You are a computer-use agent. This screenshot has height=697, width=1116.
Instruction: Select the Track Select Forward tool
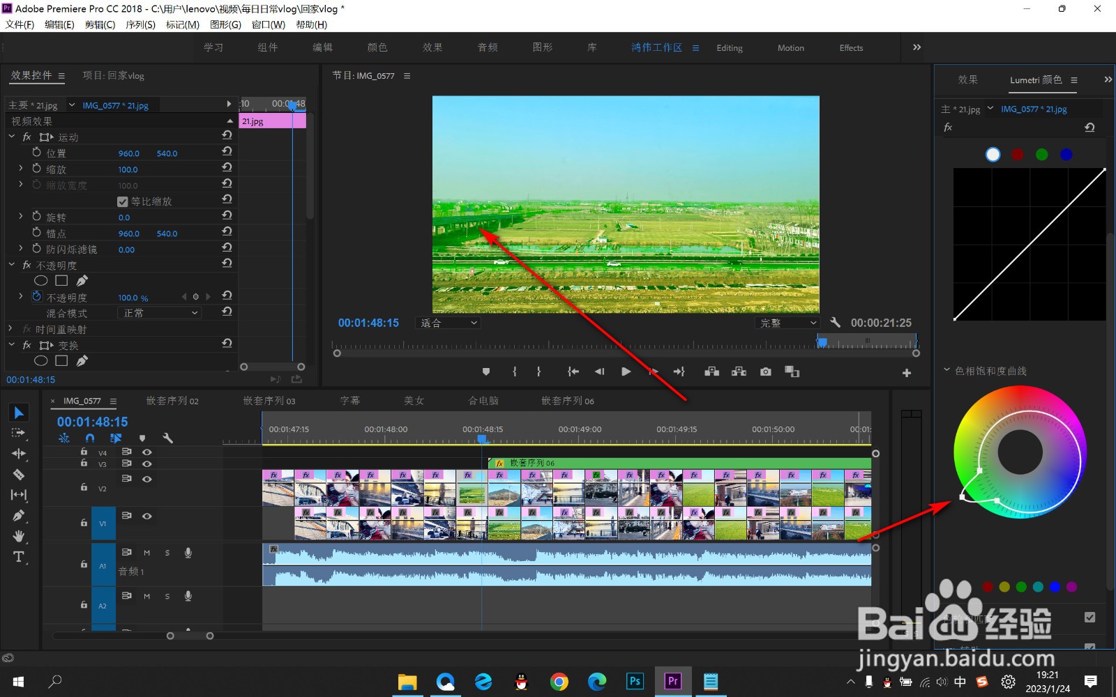[19, 433]
